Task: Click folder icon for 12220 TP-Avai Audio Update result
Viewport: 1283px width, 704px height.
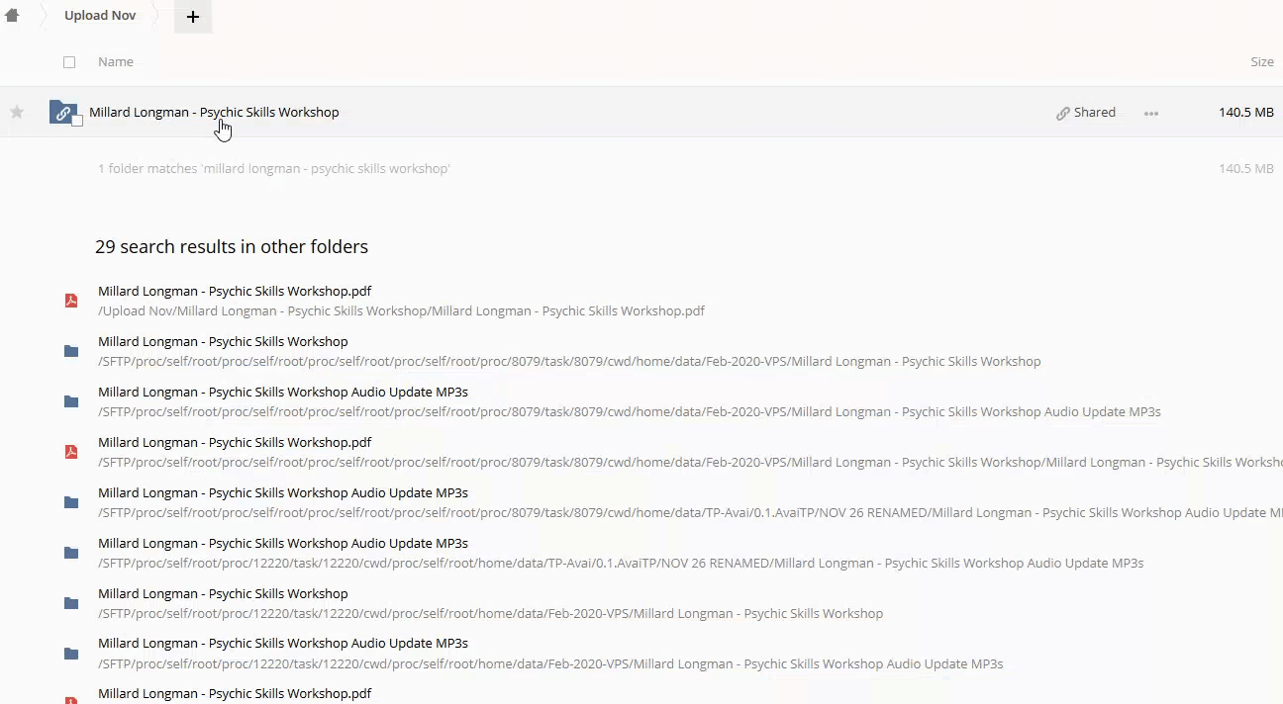Action: click(x=71, y=553)
